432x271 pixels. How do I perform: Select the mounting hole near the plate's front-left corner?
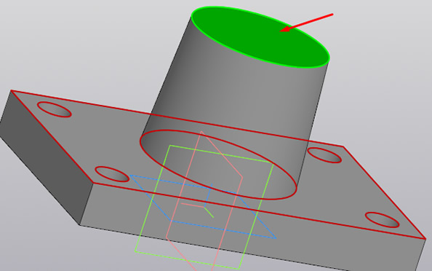click(x=112, y=174)
